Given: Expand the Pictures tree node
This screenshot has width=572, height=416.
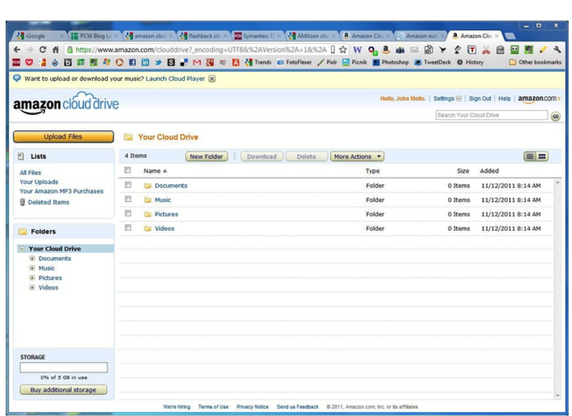Looking at the screenshot, I should (32, 278).
